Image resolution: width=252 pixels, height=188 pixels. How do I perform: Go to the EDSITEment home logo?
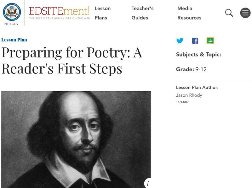[x=59, y=13]
